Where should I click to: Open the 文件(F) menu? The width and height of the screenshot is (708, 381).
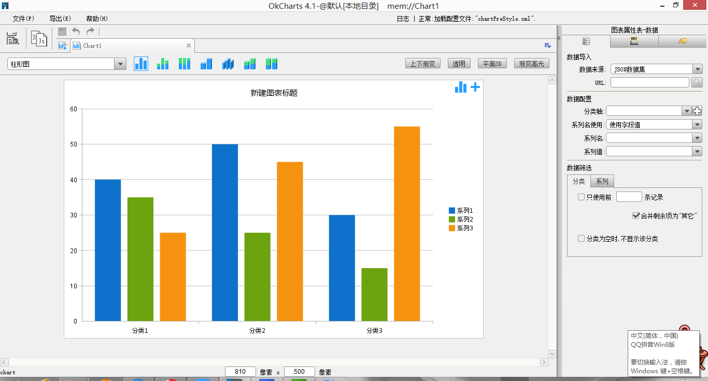click(23, 19)
